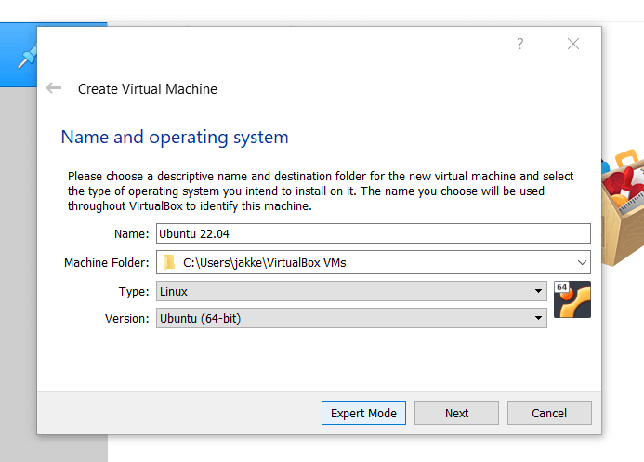Close the Create Virtual Machine dialog

[x=573, y=44]
